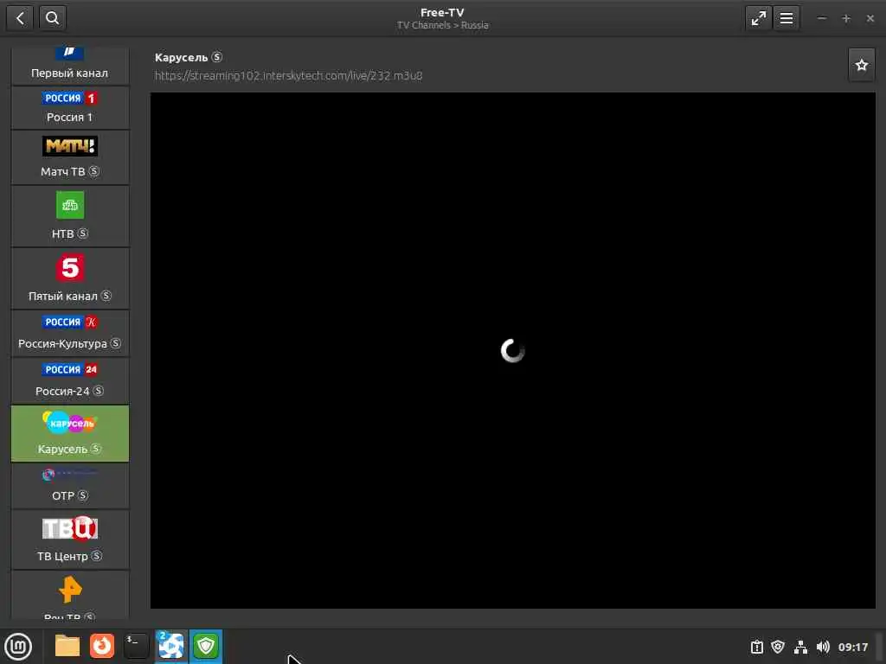Click the black video player area
This screenshot has height=664, width=886.
point(512,350)
